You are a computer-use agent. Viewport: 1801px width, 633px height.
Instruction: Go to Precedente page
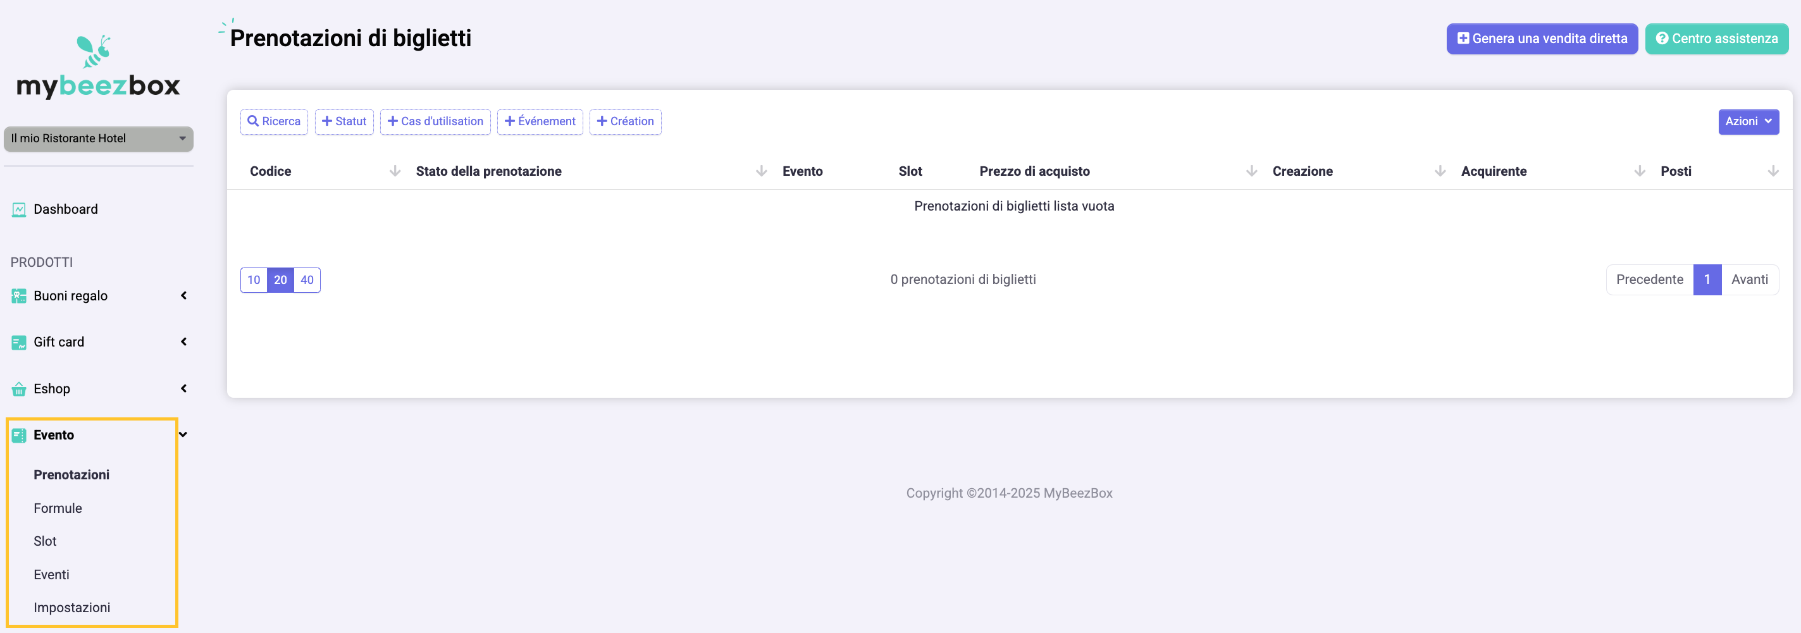(x=1649, y=280)
